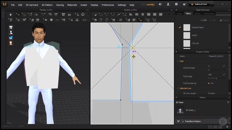
Task: Collapse the Selected Line property section
Action: click(x=178, y=88)
